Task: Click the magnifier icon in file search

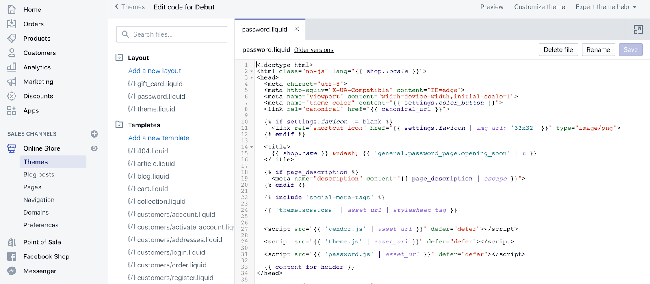Action: click(125, 34)
